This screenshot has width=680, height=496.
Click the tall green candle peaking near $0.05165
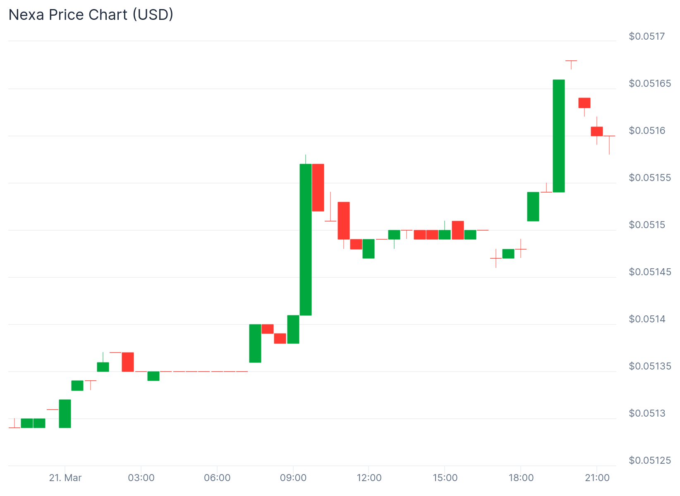click(x=559, y=136)
